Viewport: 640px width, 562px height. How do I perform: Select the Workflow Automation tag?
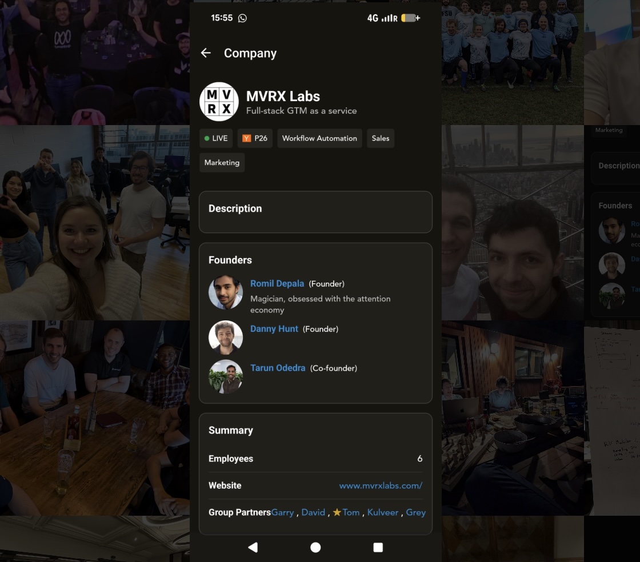tap(319, 138)
